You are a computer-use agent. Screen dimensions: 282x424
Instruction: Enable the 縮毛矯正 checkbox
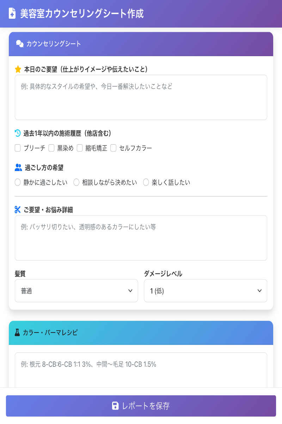coord(80,148)
